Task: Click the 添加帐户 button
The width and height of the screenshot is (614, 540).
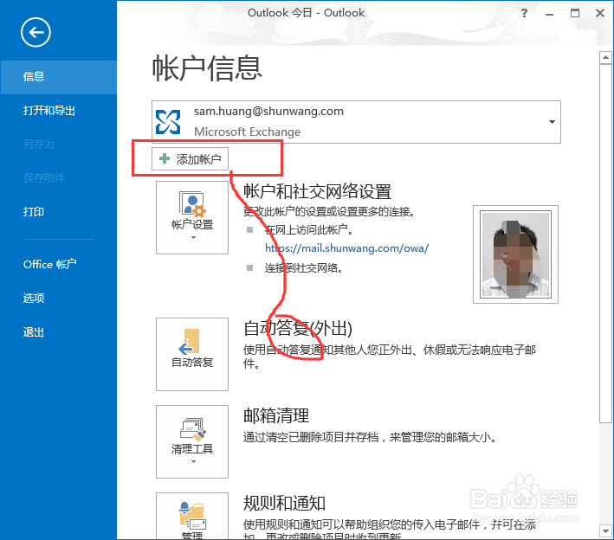Action: tap(190, 159)
